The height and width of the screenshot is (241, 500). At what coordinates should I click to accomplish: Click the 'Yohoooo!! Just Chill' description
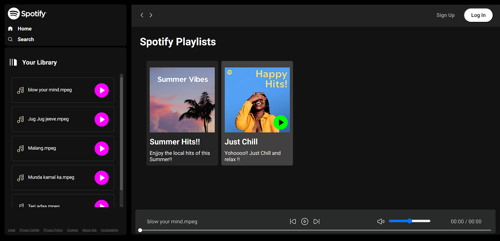pos(253,156)
